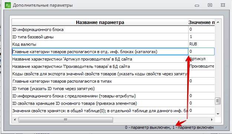Click the horizontal scrollbar left arrow
The height and width of the screenshot is (134, 232).
coord(15,120)
